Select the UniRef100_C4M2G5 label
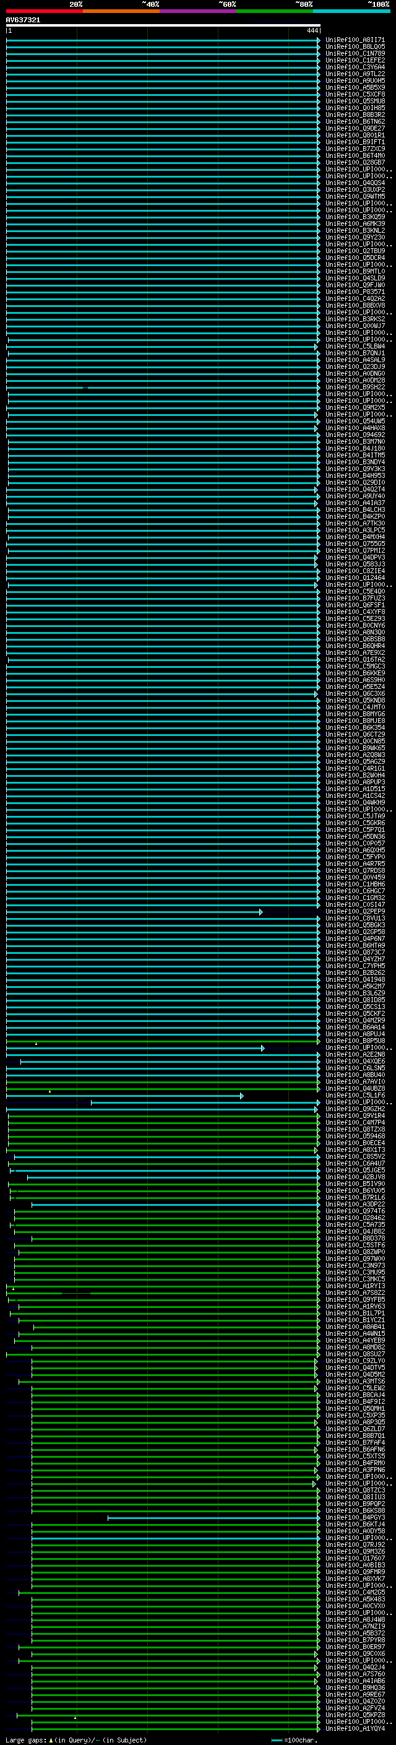 tap(355, 1592)
